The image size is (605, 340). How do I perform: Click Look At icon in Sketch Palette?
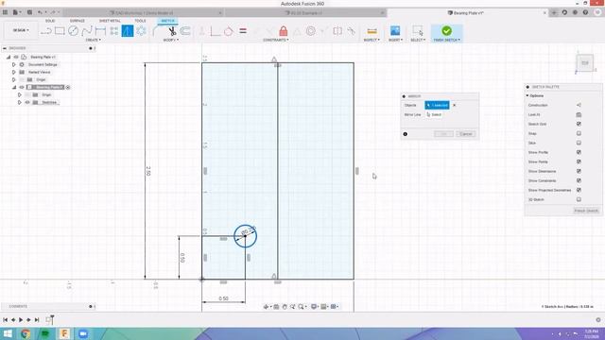click(579, 114)
